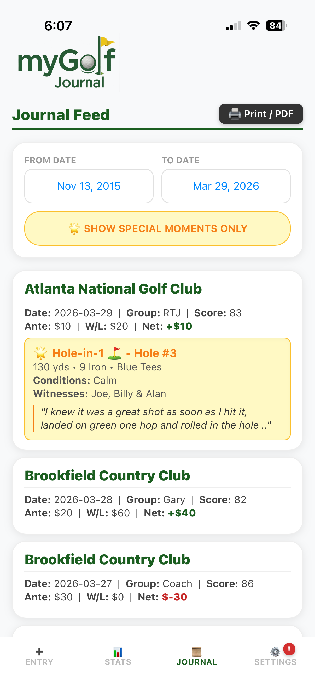Tap the myGolf Journal logo
The image size is (315, 686).
pyautogui.click(x=67, y=63)
